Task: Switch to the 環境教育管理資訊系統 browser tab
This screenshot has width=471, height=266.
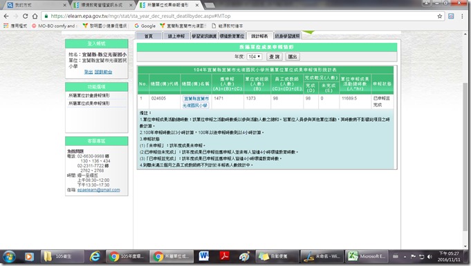Action: point(102,5)
